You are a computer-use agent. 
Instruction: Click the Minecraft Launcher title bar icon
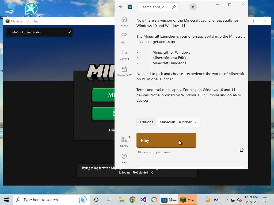coord(7,21)
